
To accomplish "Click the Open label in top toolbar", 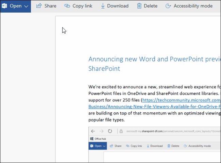I will point(16,6).
